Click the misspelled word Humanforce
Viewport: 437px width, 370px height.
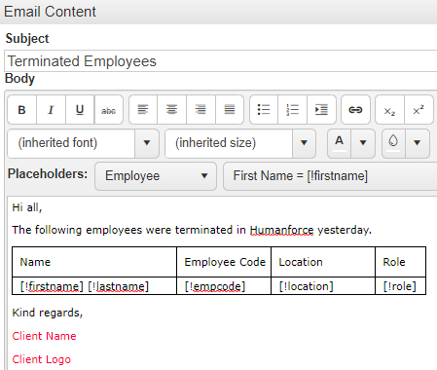pos(281,230)
